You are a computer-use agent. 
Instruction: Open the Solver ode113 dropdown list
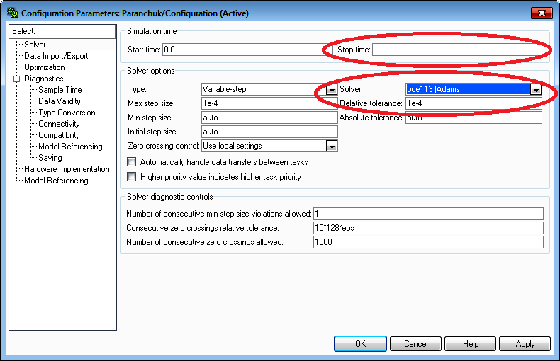tap(536, 89)
